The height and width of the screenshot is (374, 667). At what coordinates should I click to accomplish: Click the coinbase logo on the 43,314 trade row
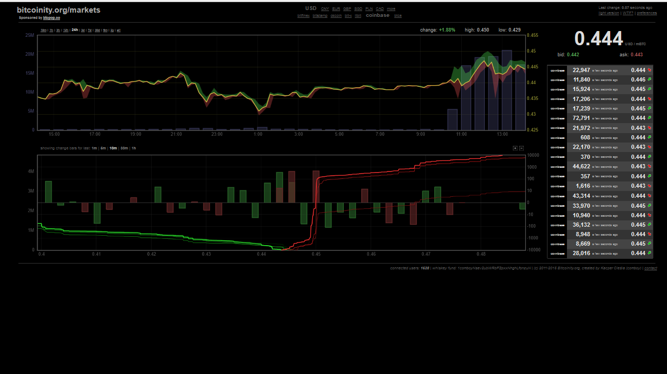click(556, 196)
